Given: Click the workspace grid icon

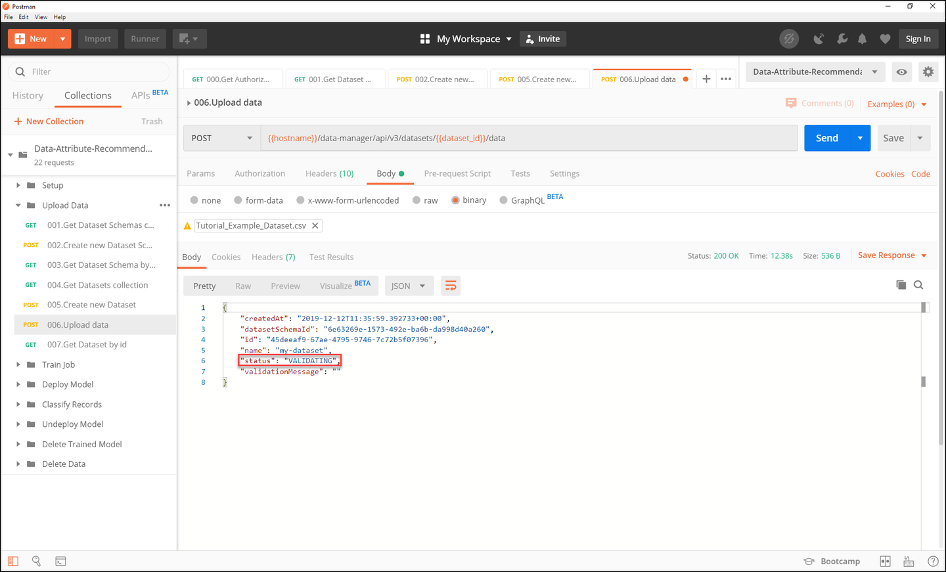Looking at the screenshot, I should coord(425,39).
